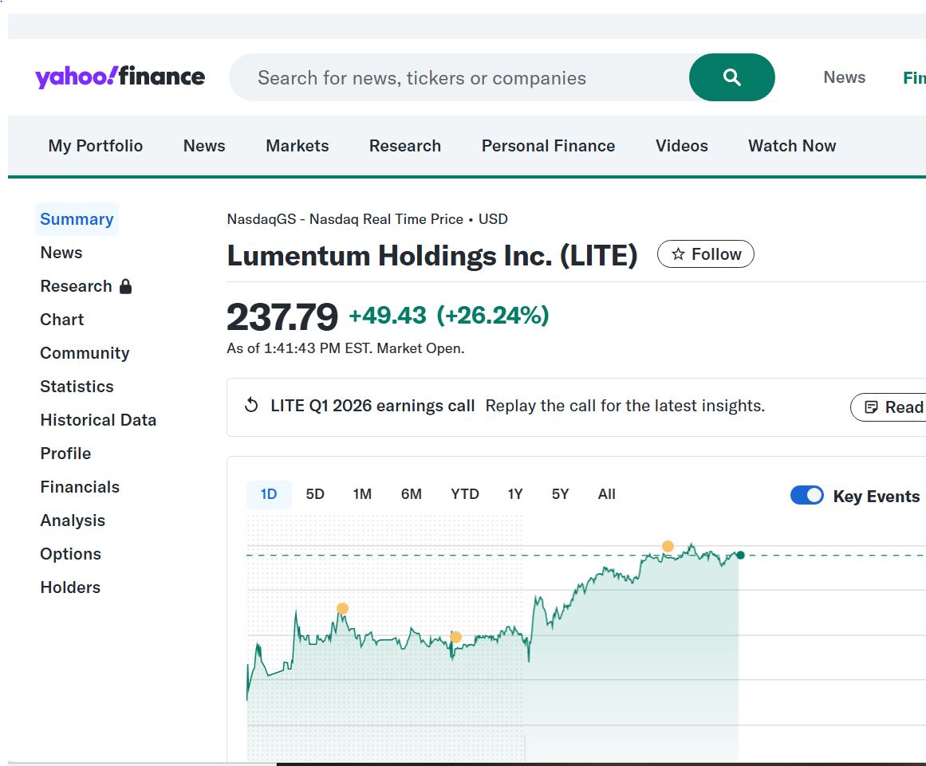The height and width of the screenshot is (766, 926).
Task: Switch chart to 1M range
Action: coord(362,494)
